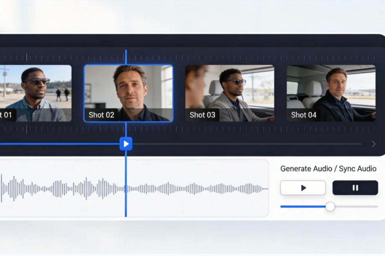Click the playhead marker icon on the timeline

click(x=126, y=144)
